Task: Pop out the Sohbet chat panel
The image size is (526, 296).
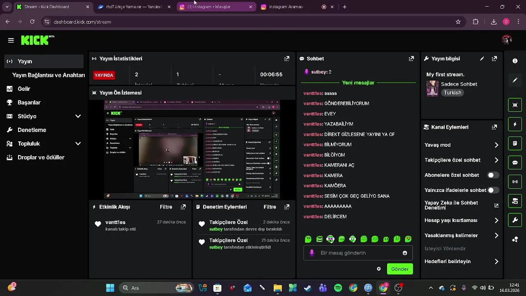Action: pyautogui.click(x=411, y=59)
